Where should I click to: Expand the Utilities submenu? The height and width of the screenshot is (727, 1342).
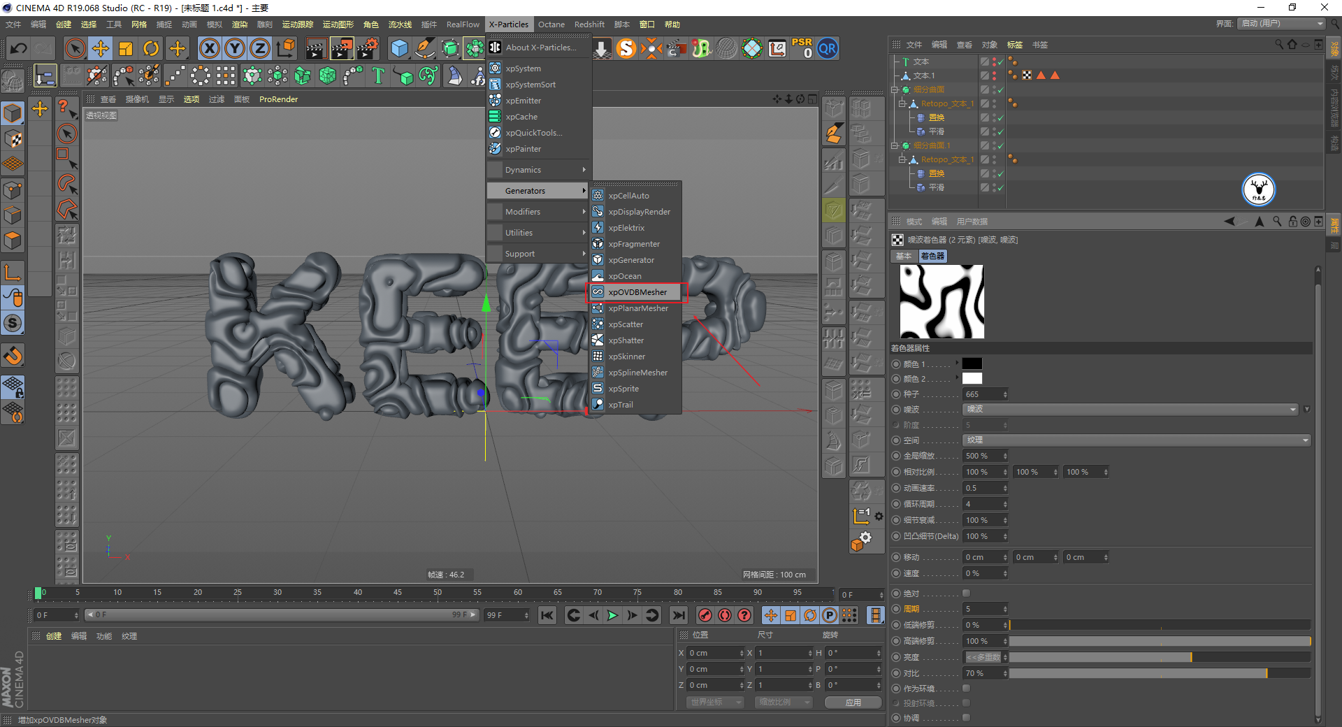[x=538, y=233]
